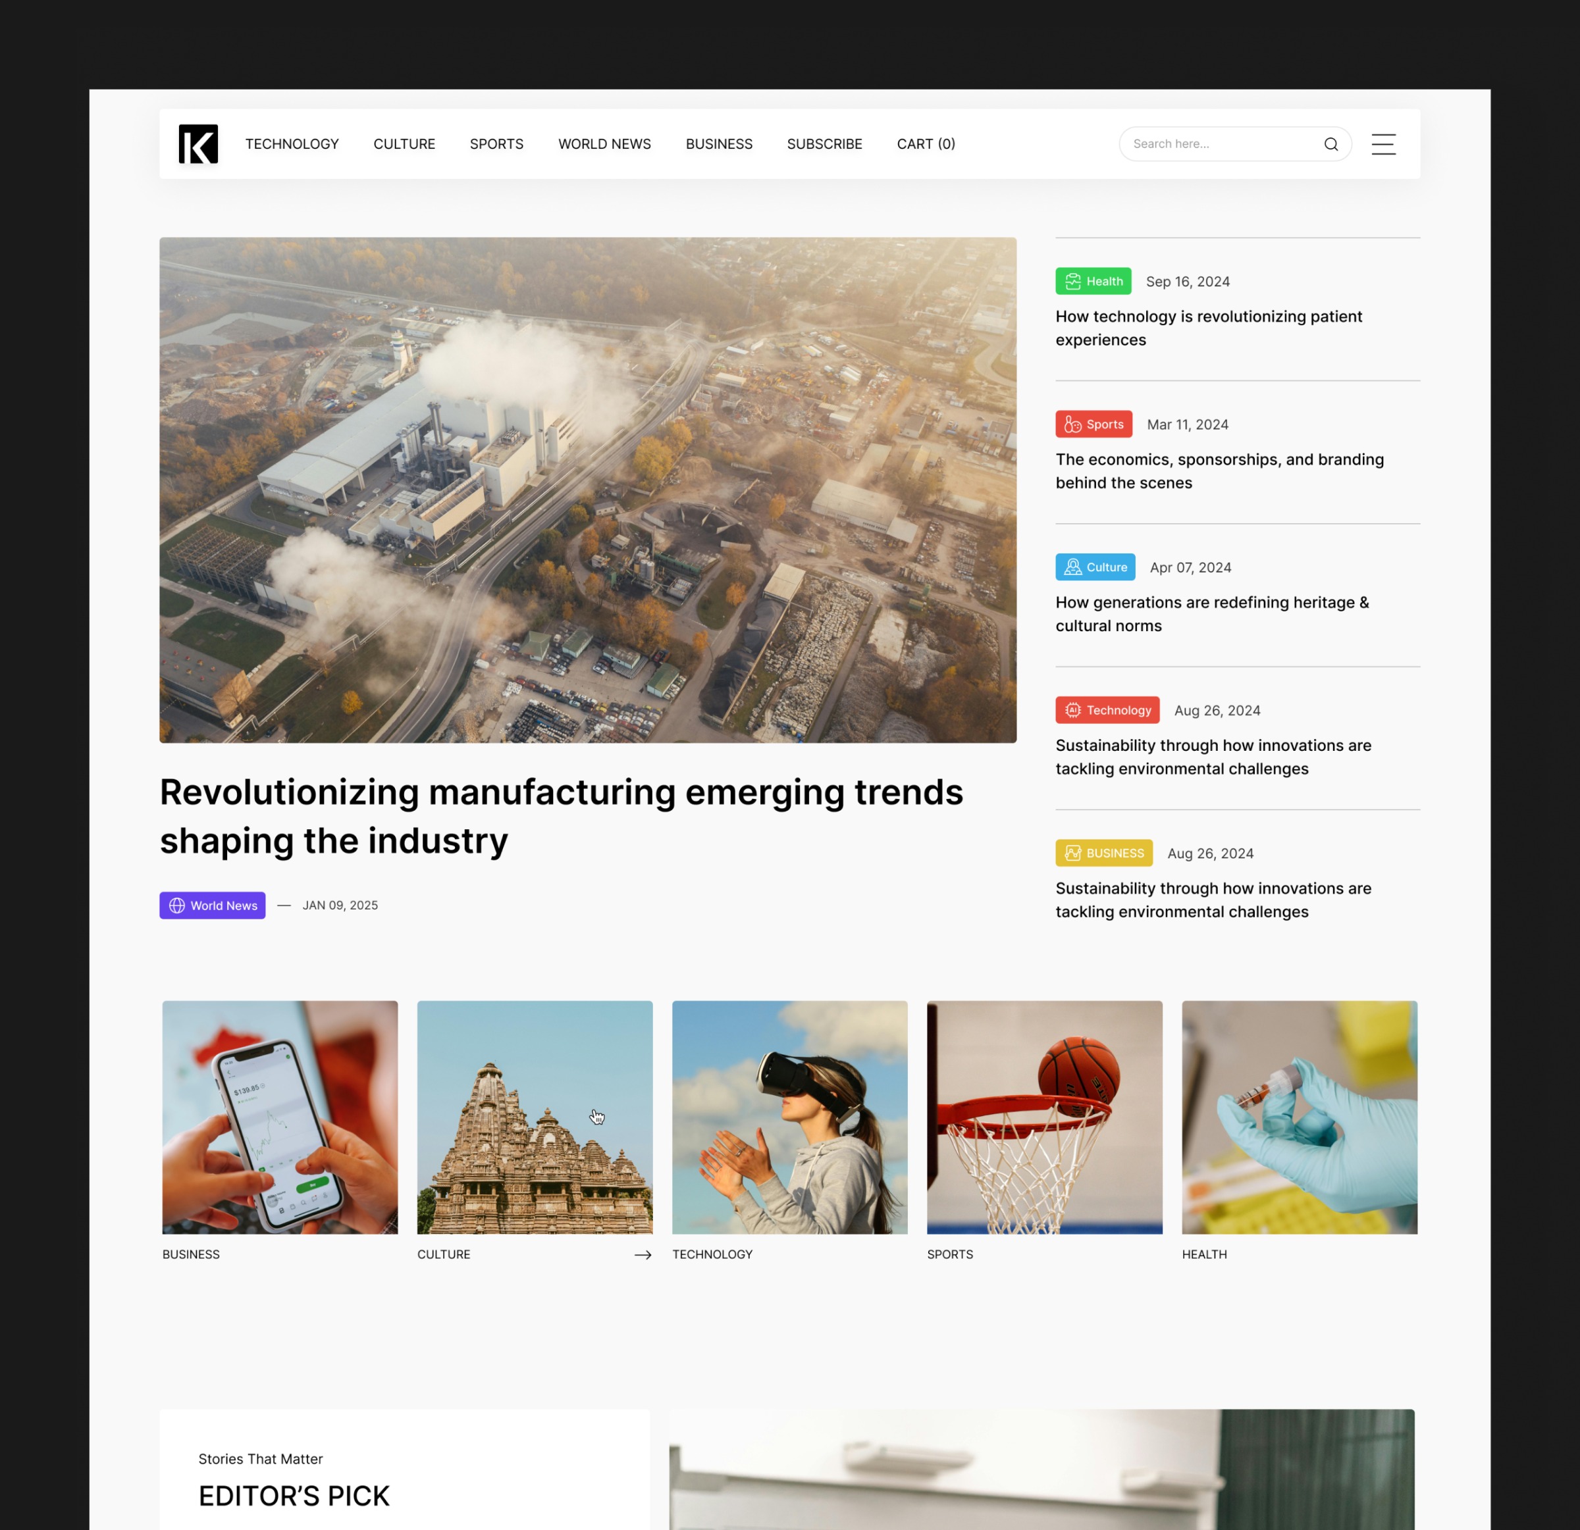The height and width of the screenshot is (1530, 1580).
Task: Go to WORLD NEWS in navigation
Action: 604,144
